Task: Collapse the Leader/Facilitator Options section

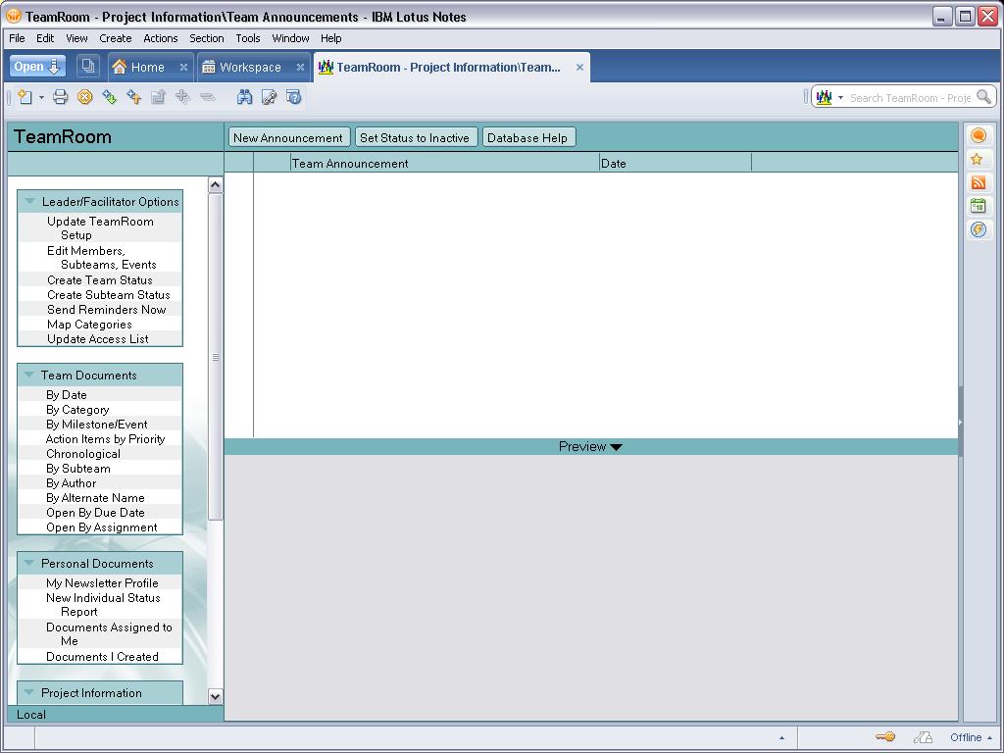Action: pos(29,201)
